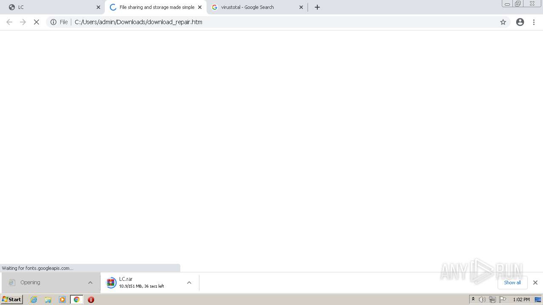This screenshot has height=305, width=543.
Task: Open a new browser tab
Action: click(317, 7)
